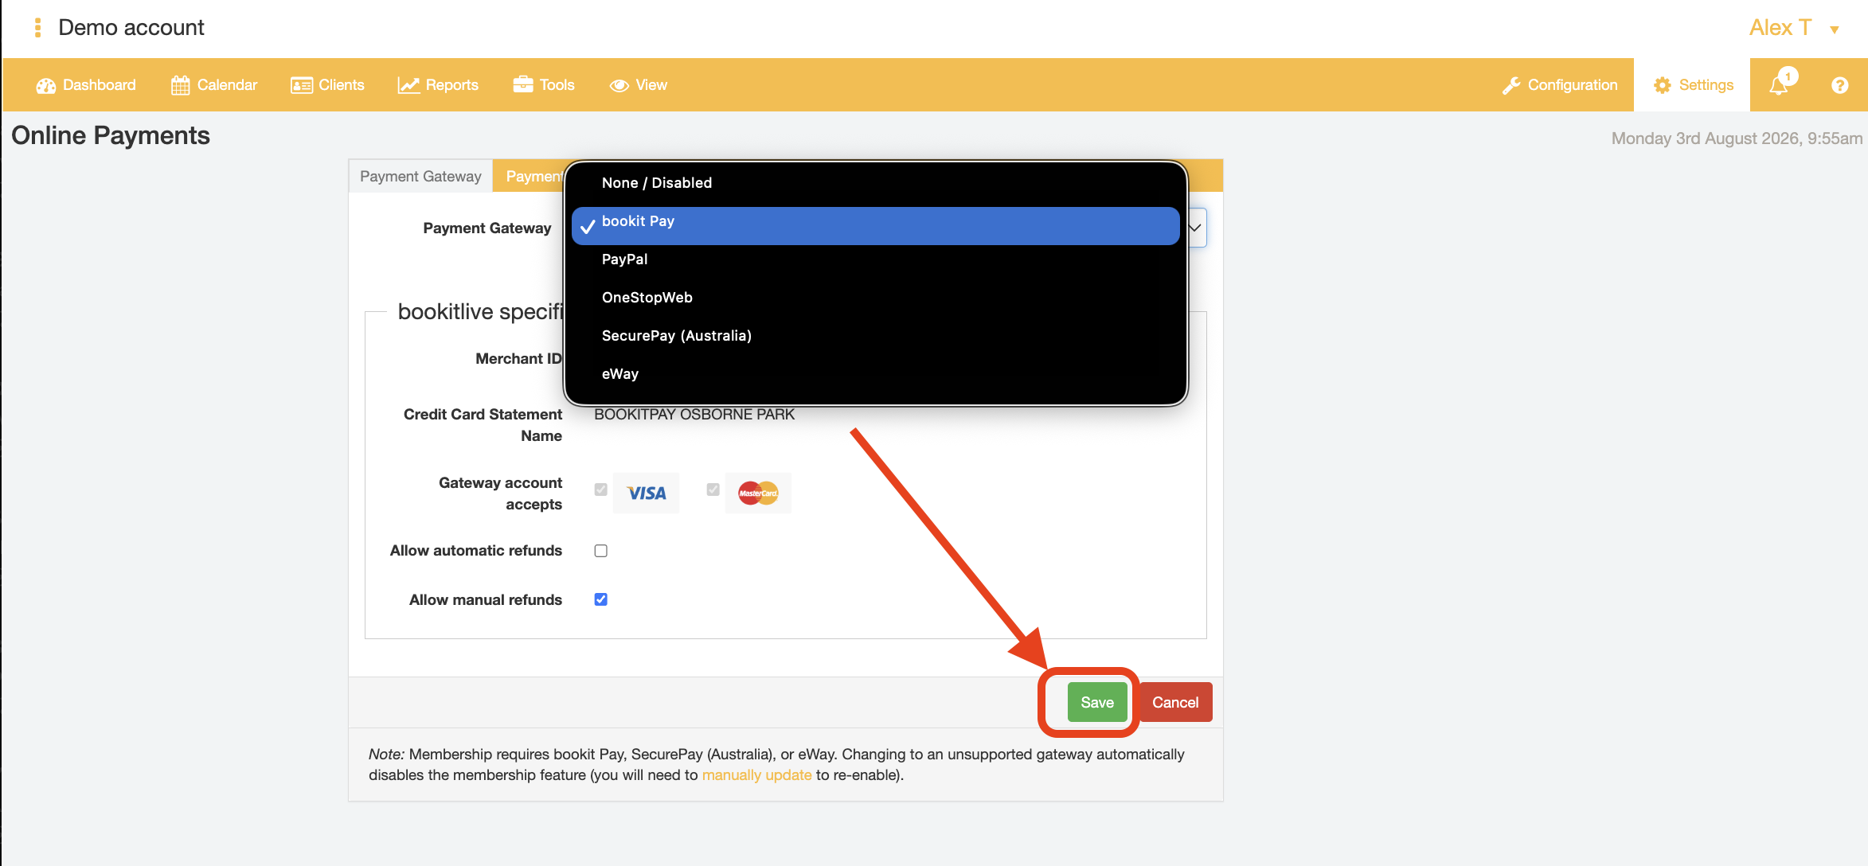The width and height of the screenshot is (1868, 866).
Task: Click the Configuration wrench icon
Action: (1511, 85)
